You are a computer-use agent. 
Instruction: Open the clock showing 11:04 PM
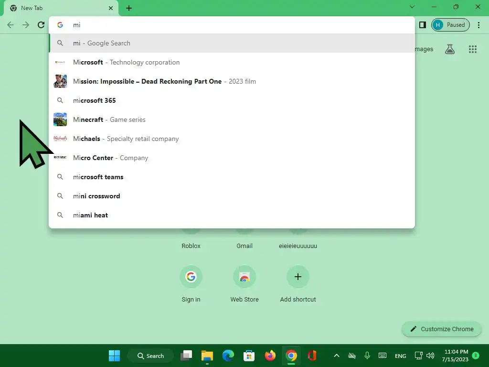tap(455, 356)
